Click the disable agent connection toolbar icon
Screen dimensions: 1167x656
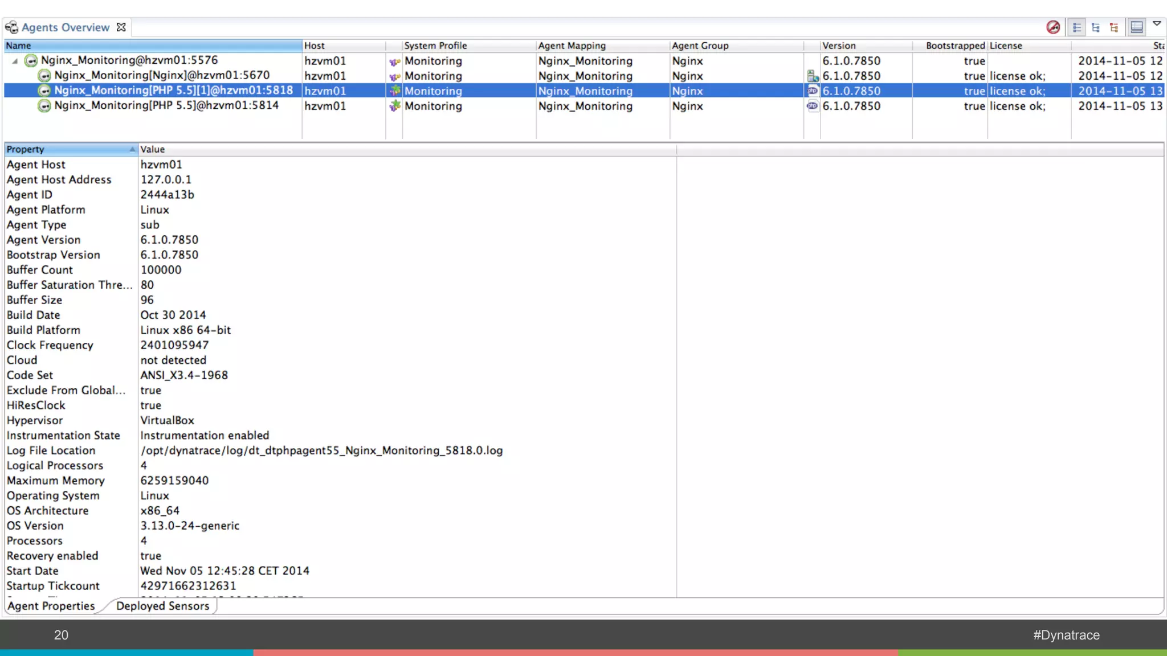[x=1053, y=27]
